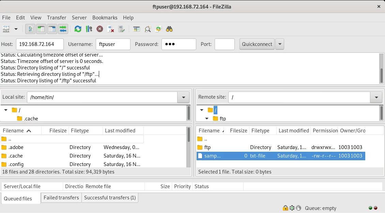The width and height of the screenshot is (385, 213).
Task: Toggle processing of transfer queue
Action: tap(89, 29)
